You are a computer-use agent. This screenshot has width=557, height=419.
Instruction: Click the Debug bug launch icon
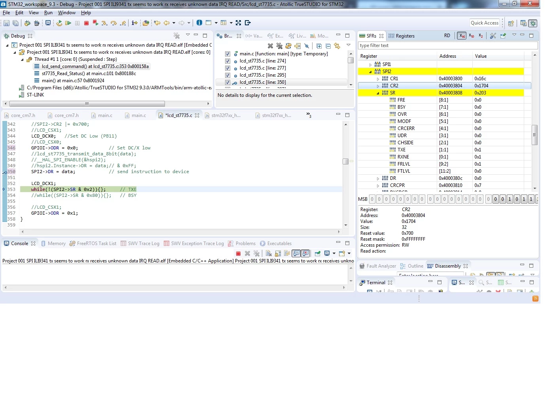[x=27, y=23]
